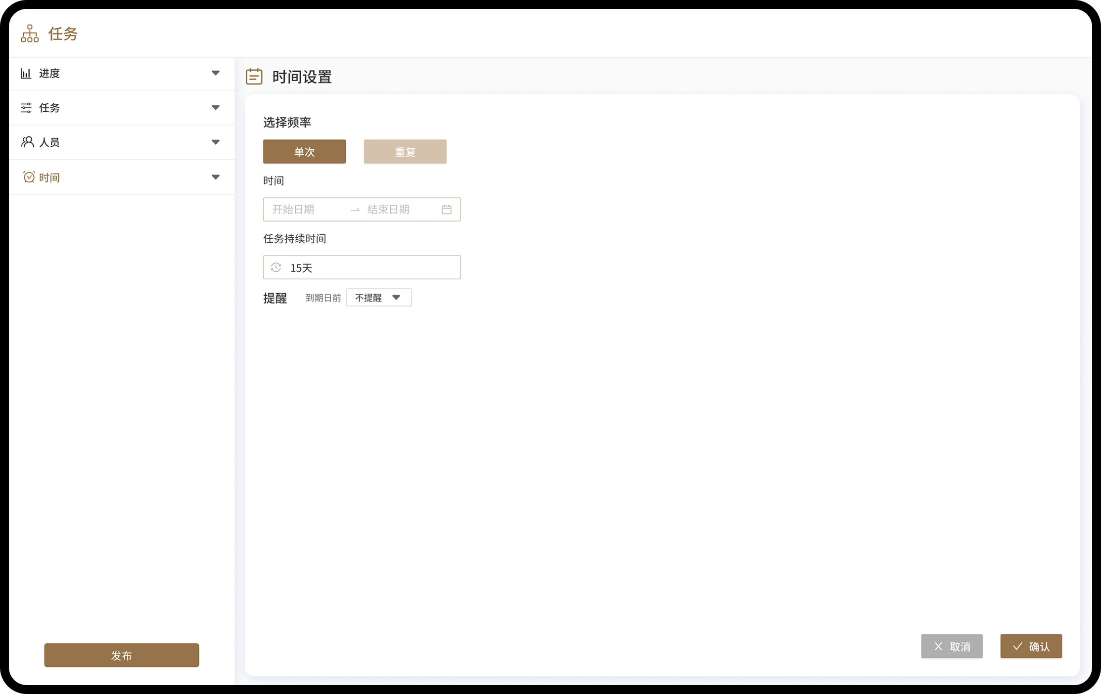Cancel with the 取消 button
Image resolution: width=1101 pixels, height=694 pixels.
point(952,647)
